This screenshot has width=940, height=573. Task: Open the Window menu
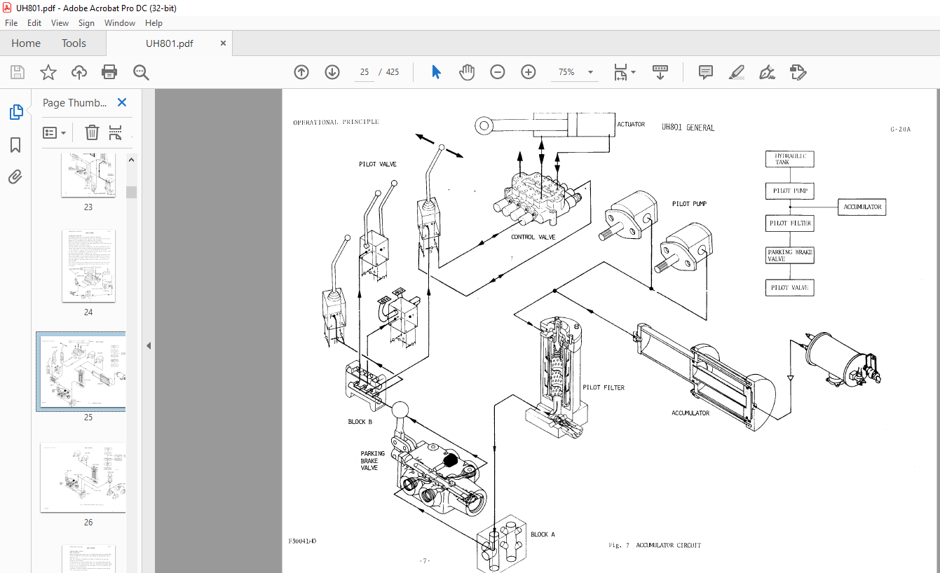tap(120, 23)
